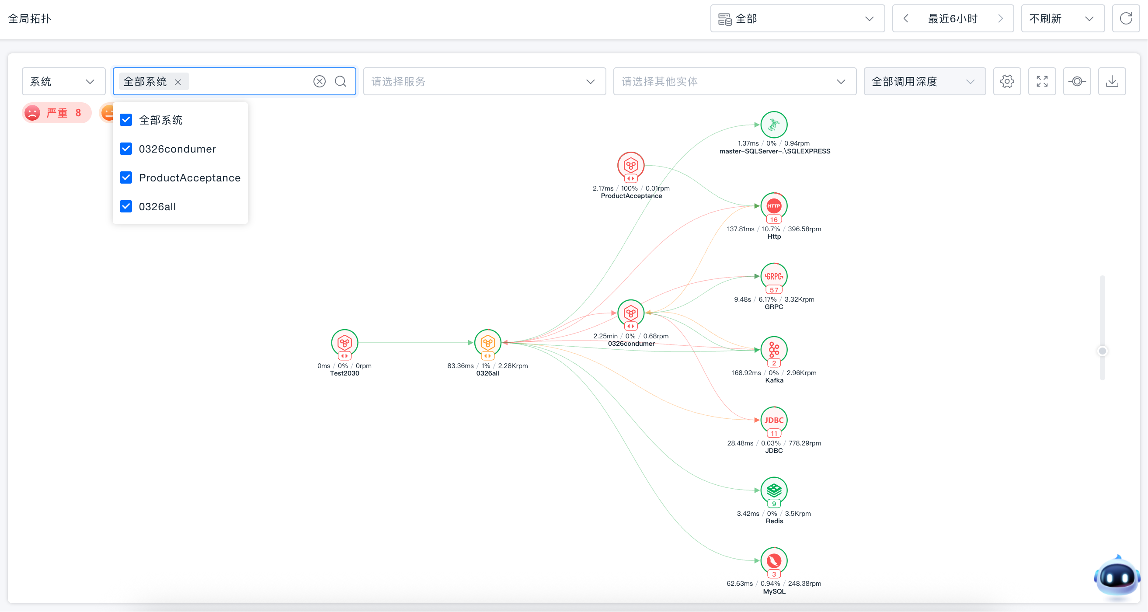
Task: Uncheck the 0326condumer checkbox
Action: (x=126, y=149)
